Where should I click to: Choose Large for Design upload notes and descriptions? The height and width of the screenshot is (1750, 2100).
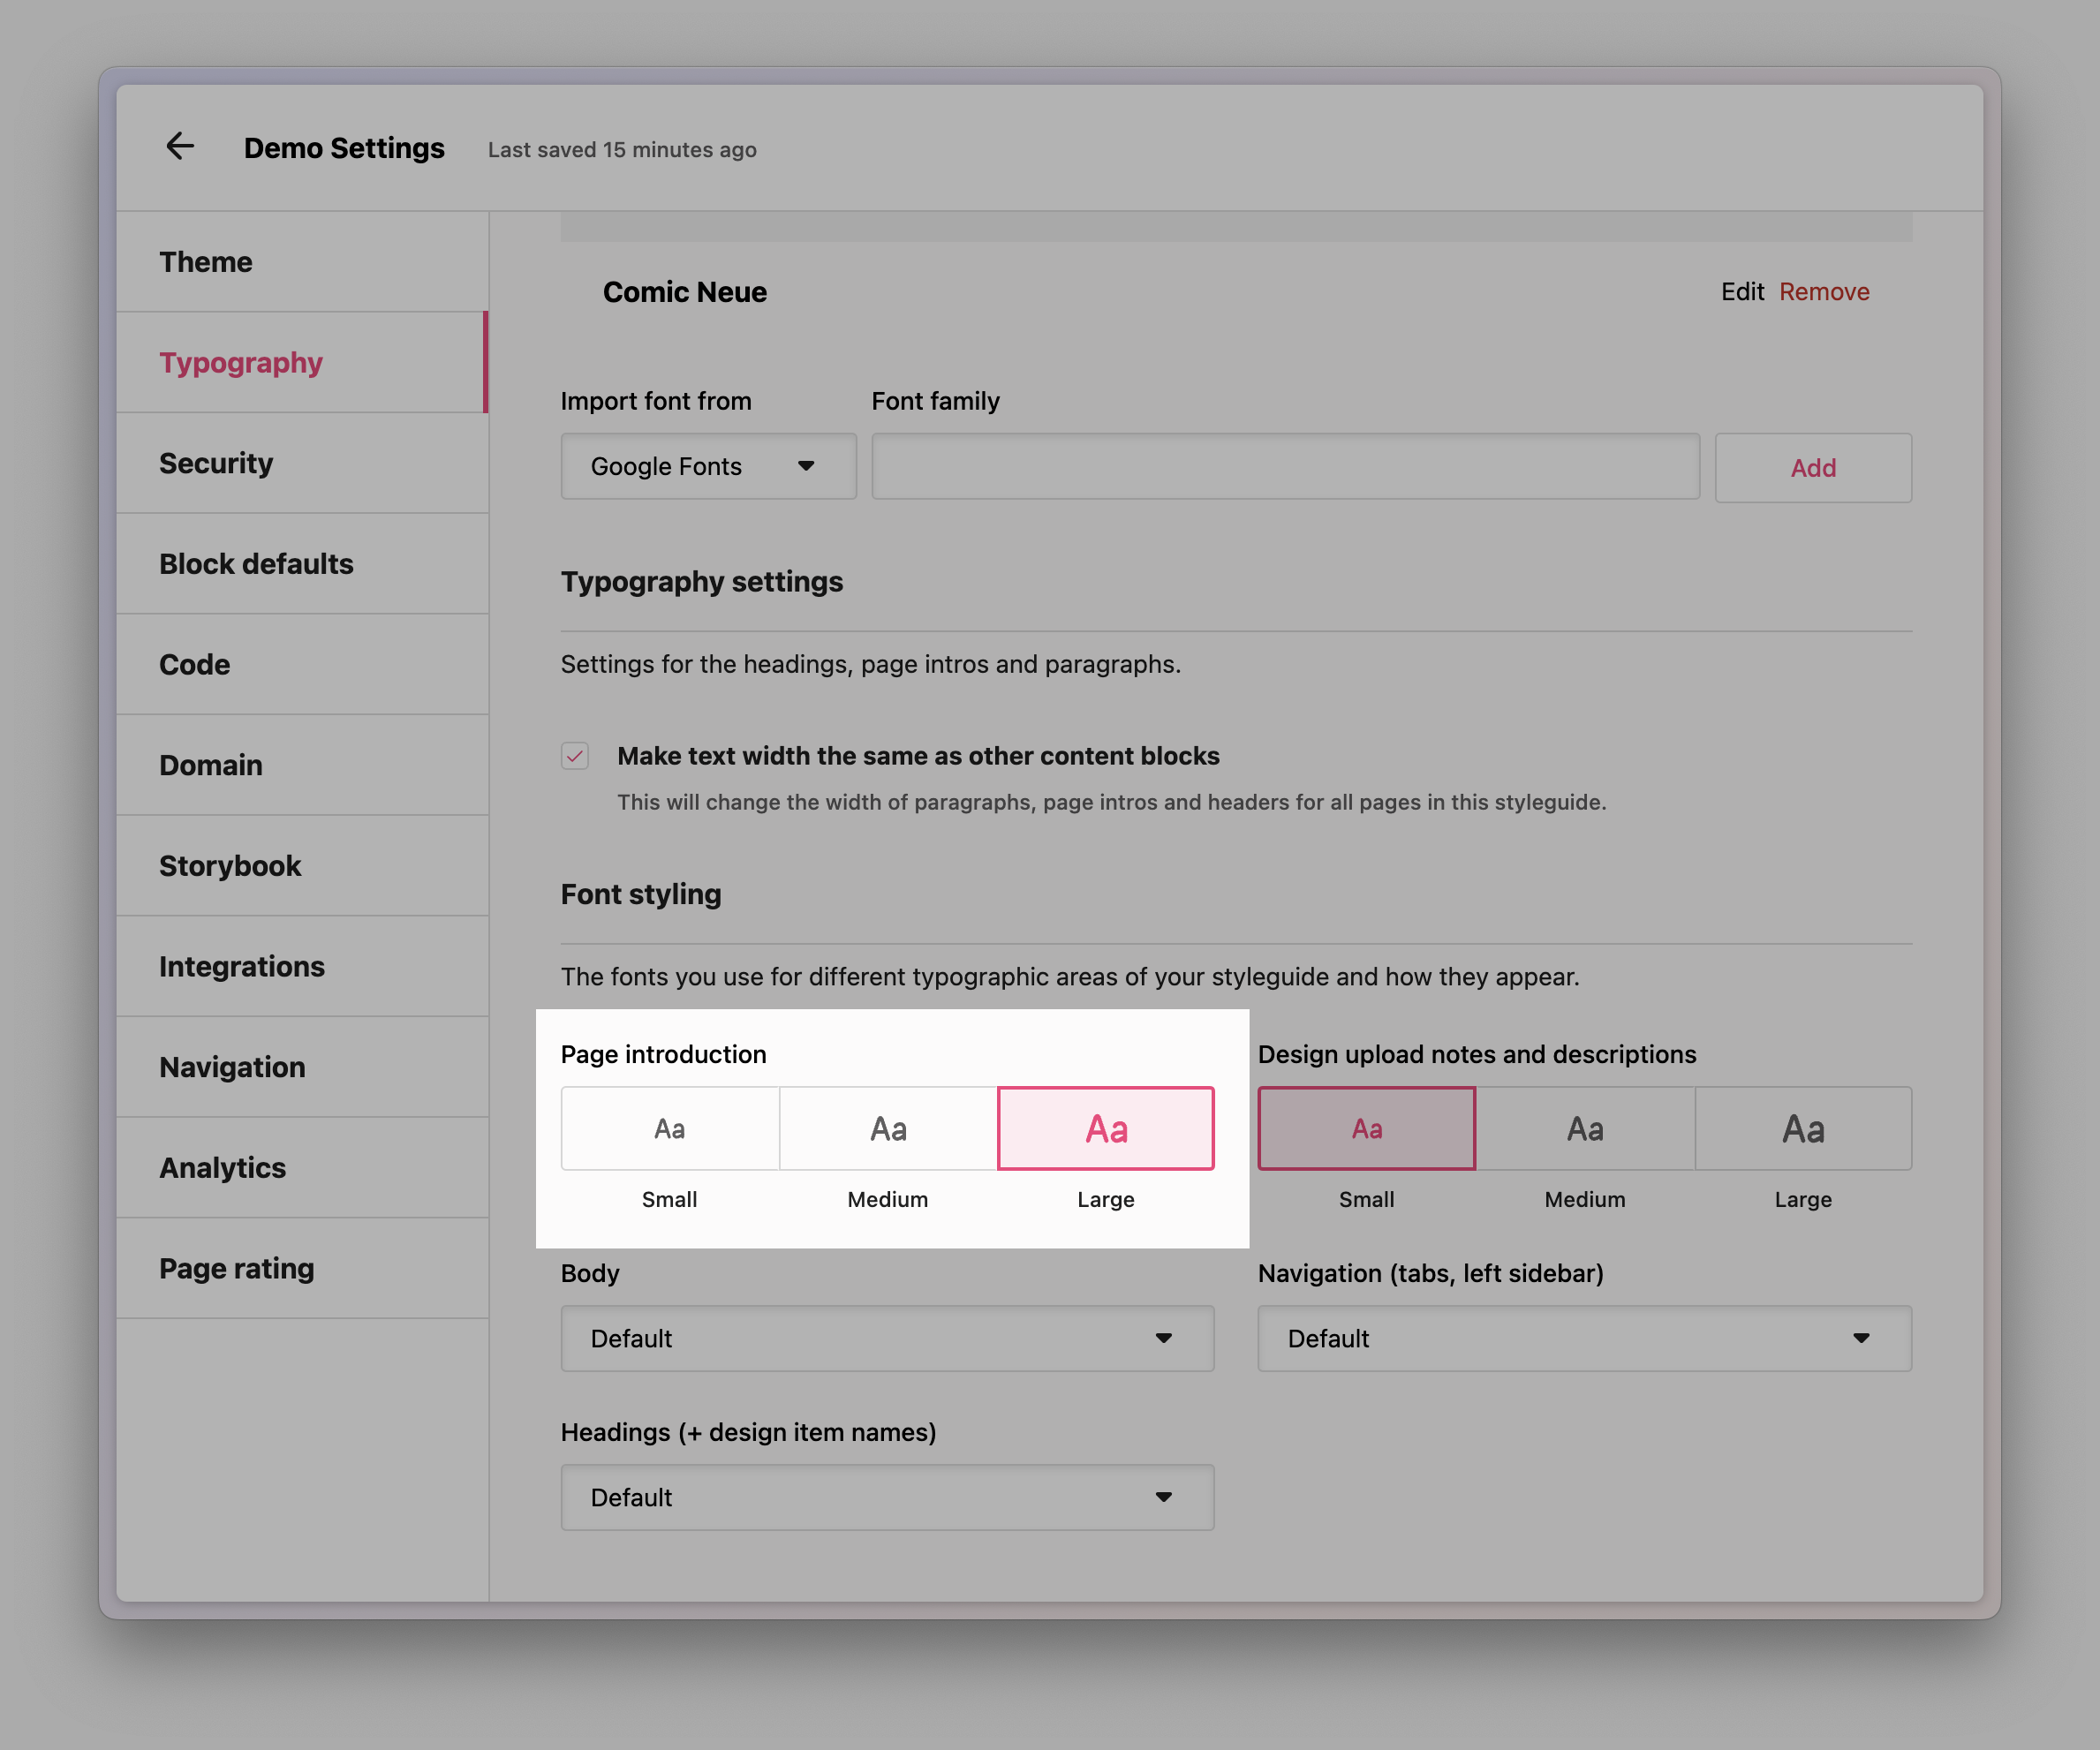pyautogui.click(x=1803, y=1128)
